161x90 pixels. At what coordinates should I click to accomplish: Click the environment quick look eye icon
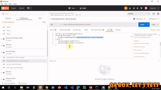(x=154, y=14)
